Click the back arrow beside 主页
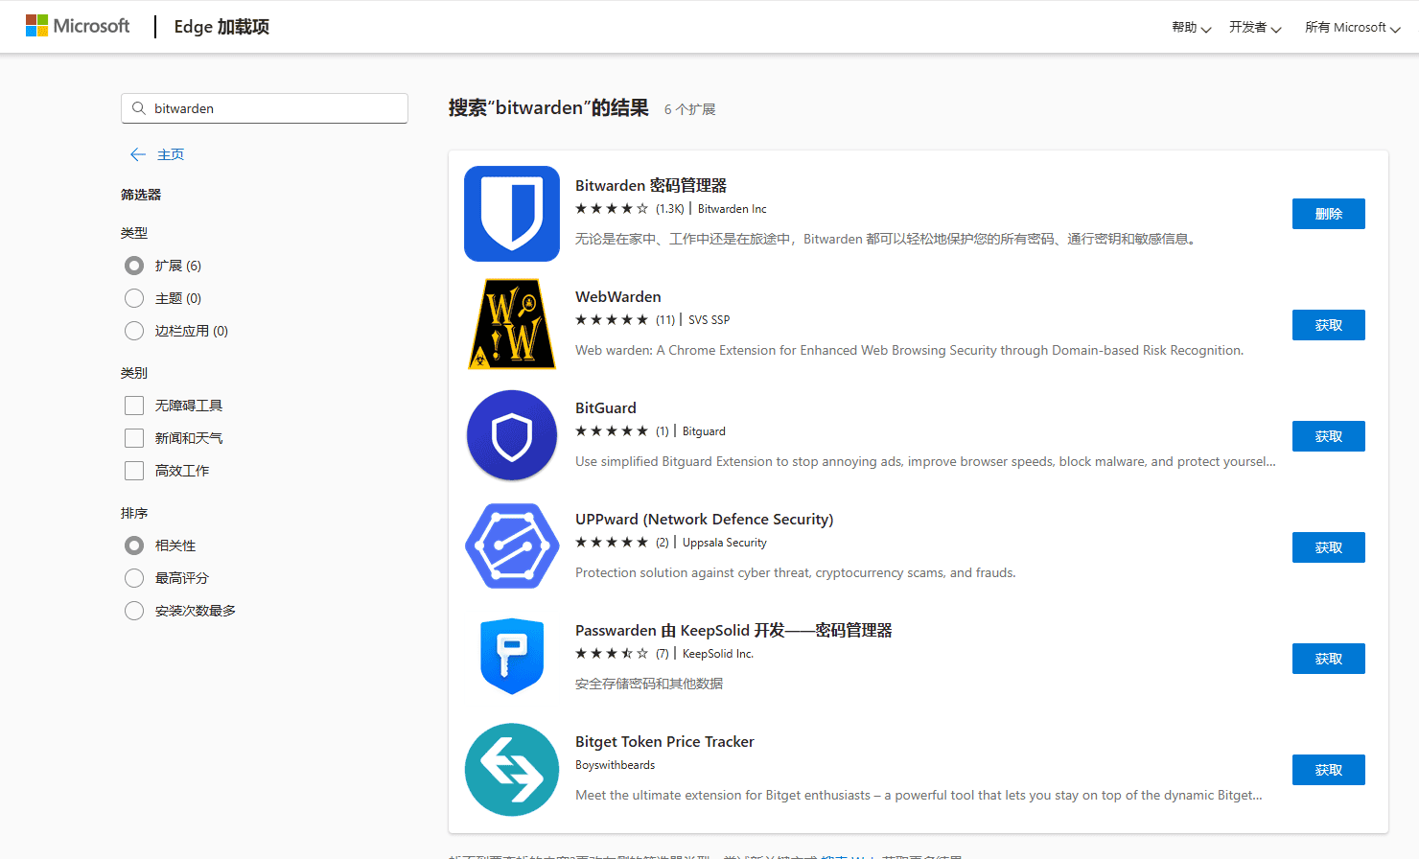 click(x=138, y=154)
